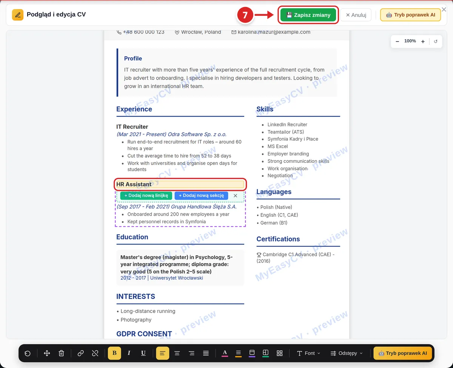Click Dodaj nową sekcję button
This screenshot has height=368, width=453.
tap(201, 196)
